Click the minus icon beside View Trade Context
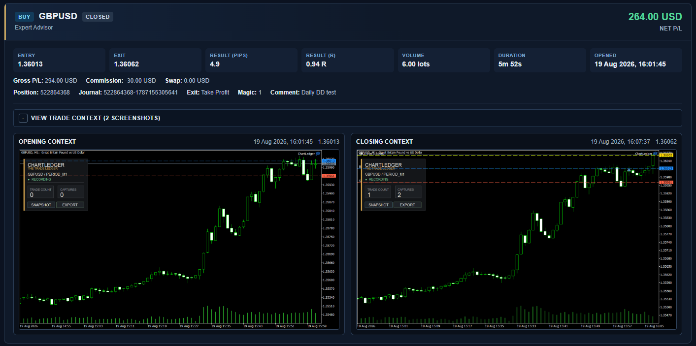Screen dimensions: 696x346 point(23,118)
